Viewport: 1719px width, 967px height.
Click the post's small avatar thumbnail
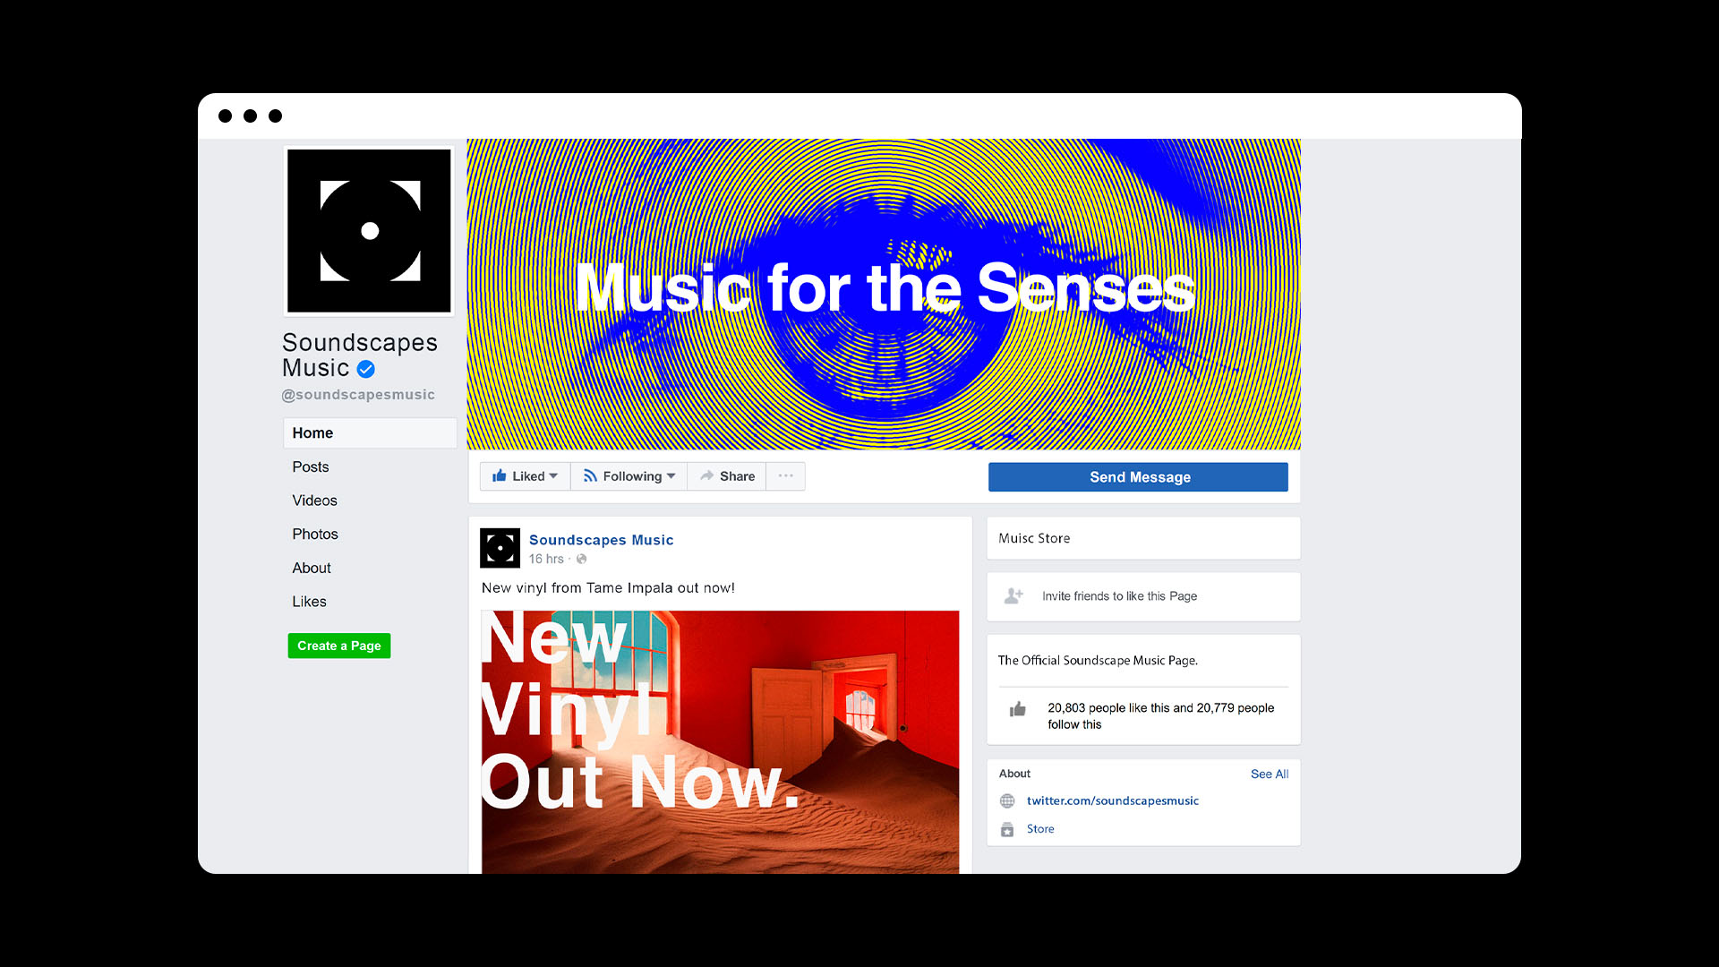click(x=500, y=548)
